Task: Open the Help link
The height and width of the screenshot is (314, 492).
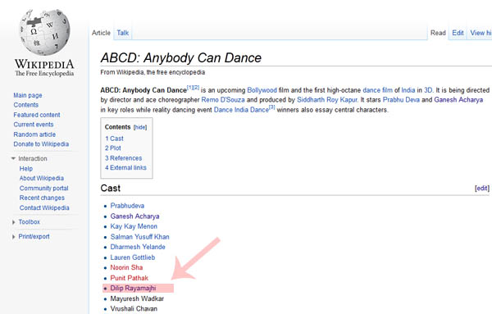Action: tap(26, 169)
